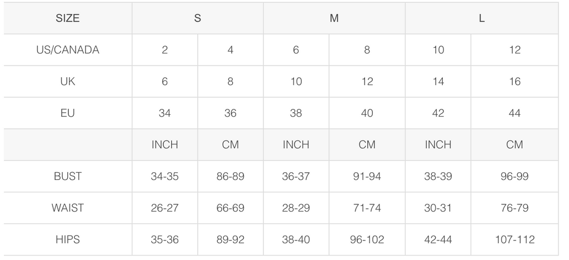Select the L size column header
This screenshot has height=260, width=569.
point(482,18)
